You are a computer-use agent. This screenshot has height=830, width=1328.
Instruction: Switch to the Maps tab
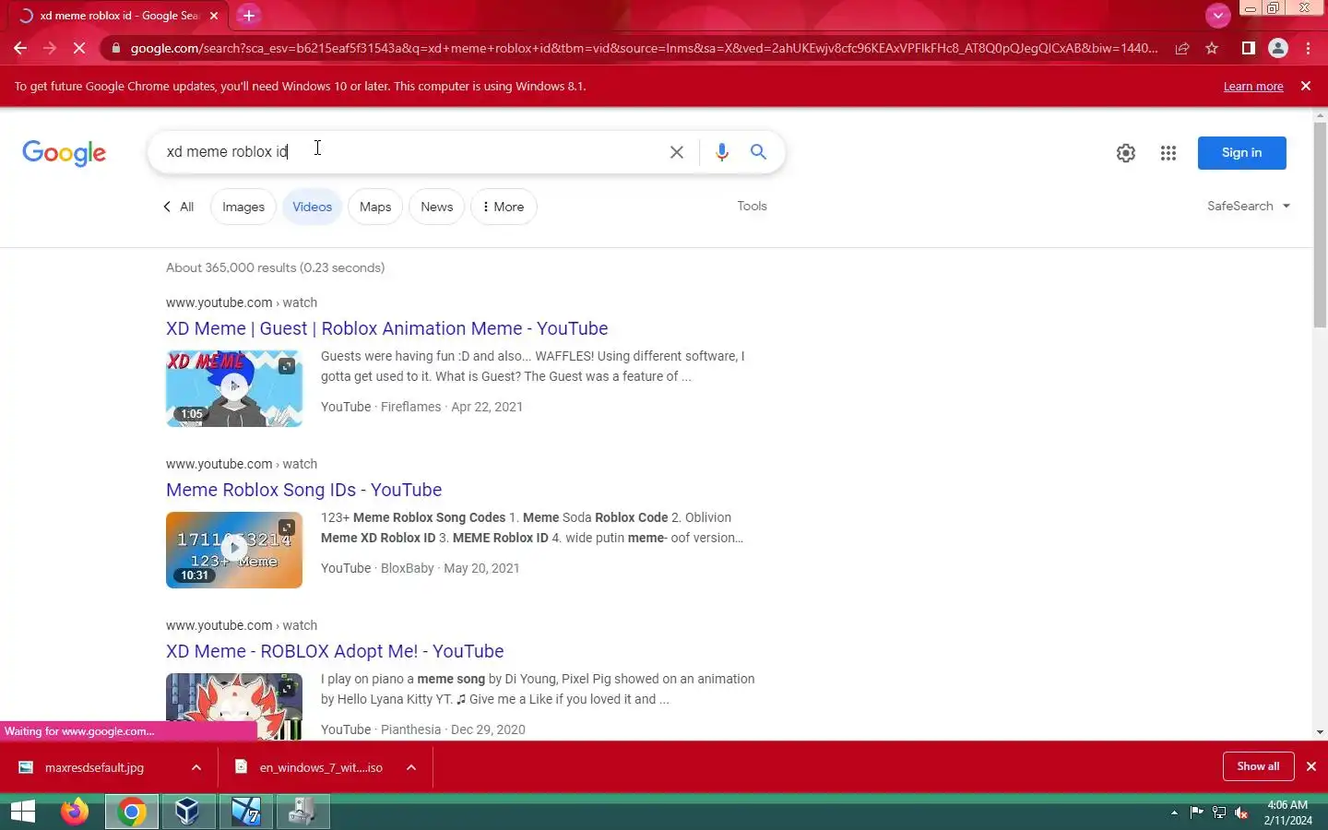pyautogui.click(x=375, y=207)
